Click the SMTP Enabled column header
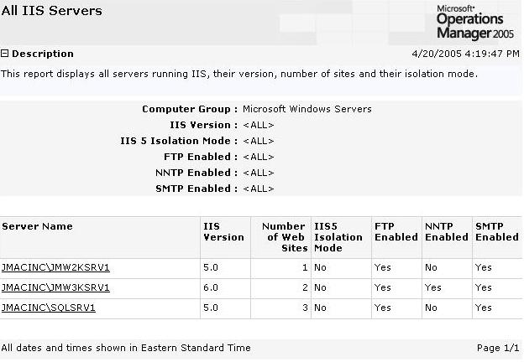The image size is (524, 362). (x=497, y=231)
